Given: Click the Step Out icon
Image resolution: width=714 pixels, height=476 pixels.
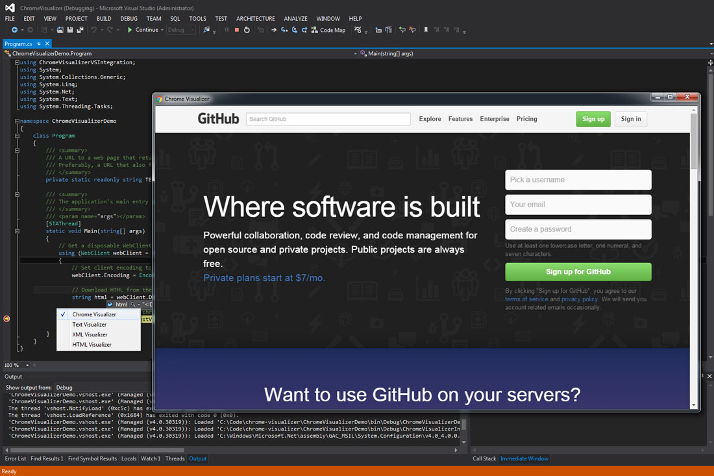Looking at the screenshot, I should [x=304, y=30].
